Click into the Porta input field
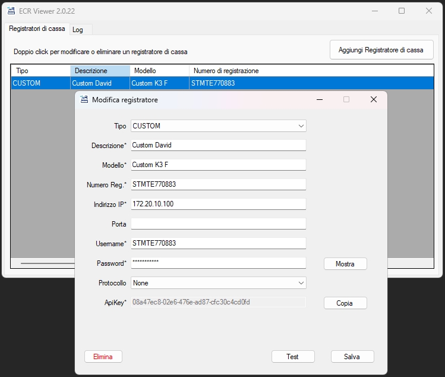Screen dimensions: 445x377 (218, 224)
